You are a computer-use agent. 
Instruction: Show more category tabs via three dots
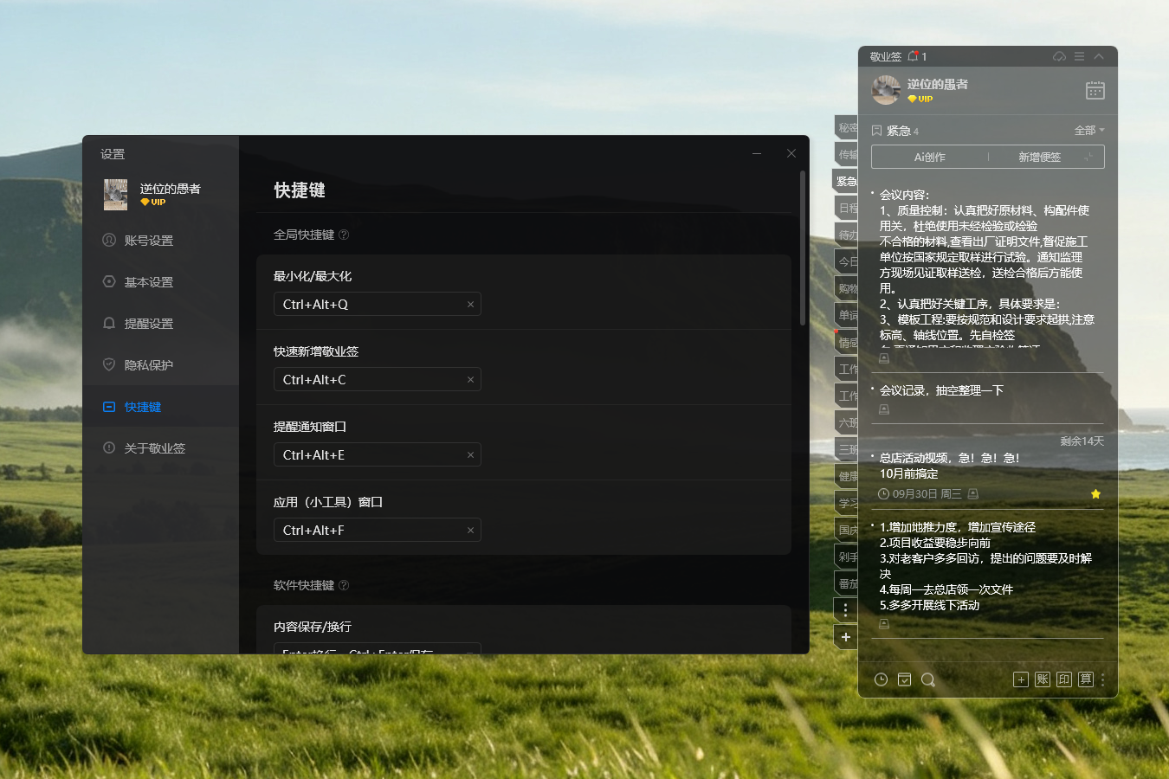846,610
